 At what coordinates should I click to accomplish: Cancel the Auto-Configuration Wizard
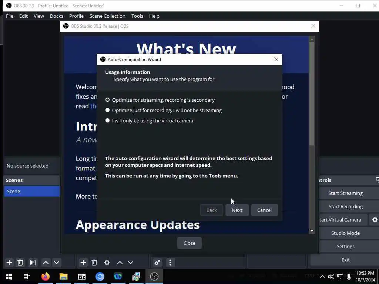tap(264, 210)
